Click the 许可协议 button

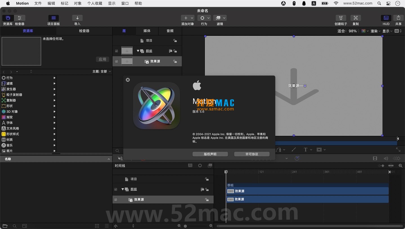tap(252, 154)
